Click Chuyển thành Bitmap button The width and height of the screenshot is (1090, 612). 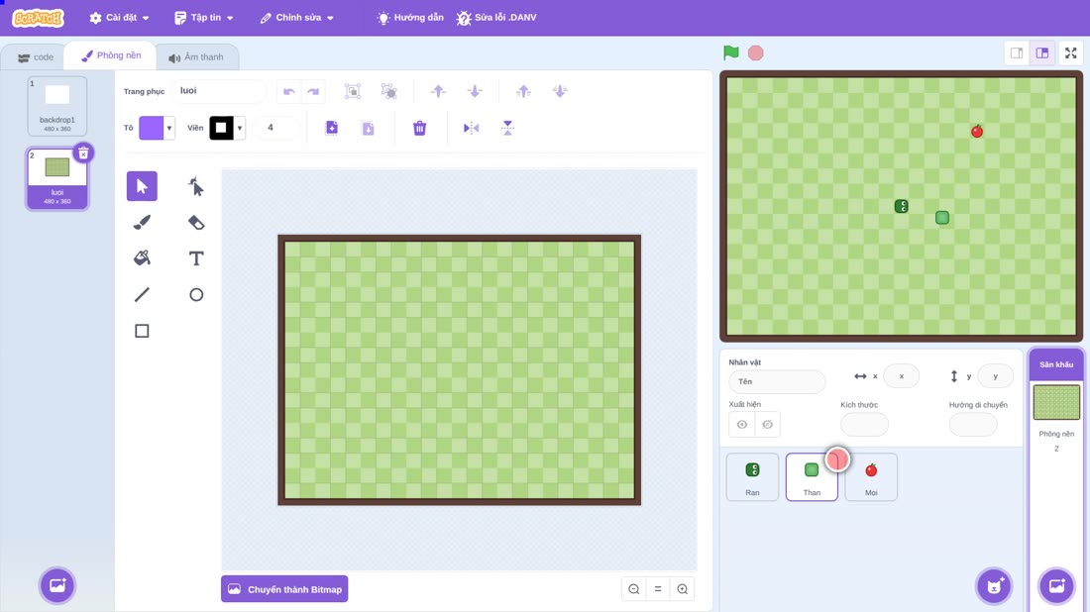(x=284, y=589)
